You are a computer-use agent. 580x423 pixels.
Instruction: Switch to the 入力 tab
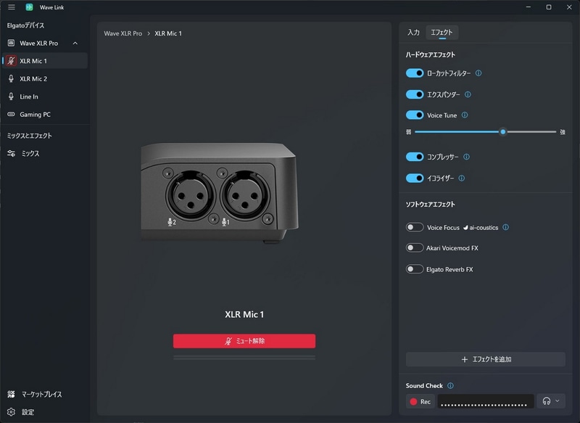[413, 33]
